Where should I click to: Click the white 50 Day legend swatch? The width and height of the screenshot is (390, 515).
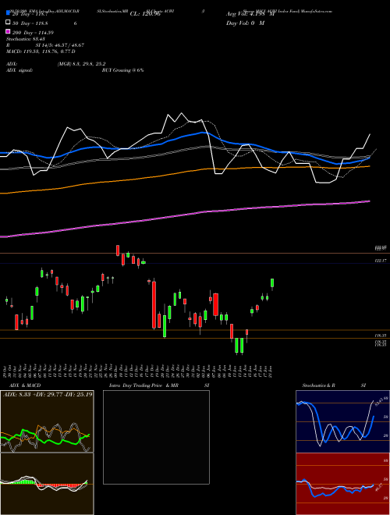pyautogui.click(x=8, y=23)
